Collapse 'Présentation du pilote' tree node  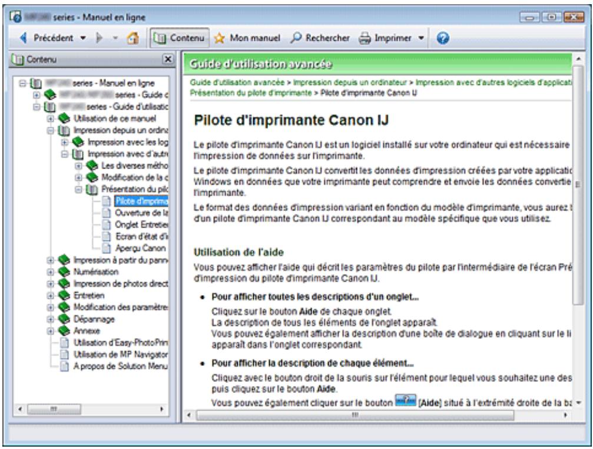[x=78, y=189]
